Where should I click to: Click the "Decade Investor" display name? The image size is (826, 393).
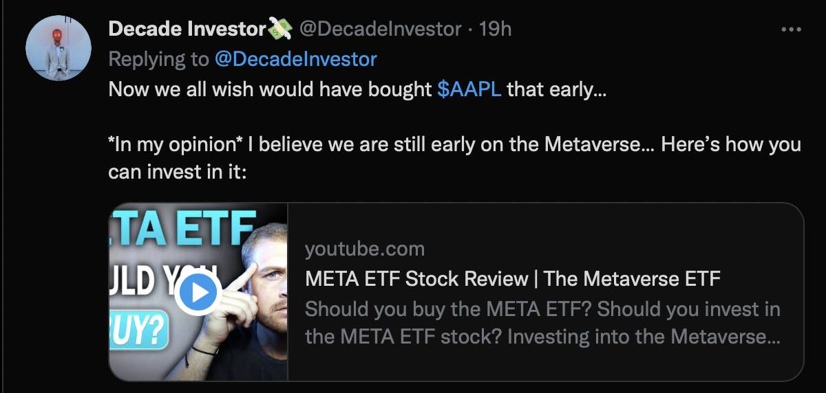coord(187,29)
